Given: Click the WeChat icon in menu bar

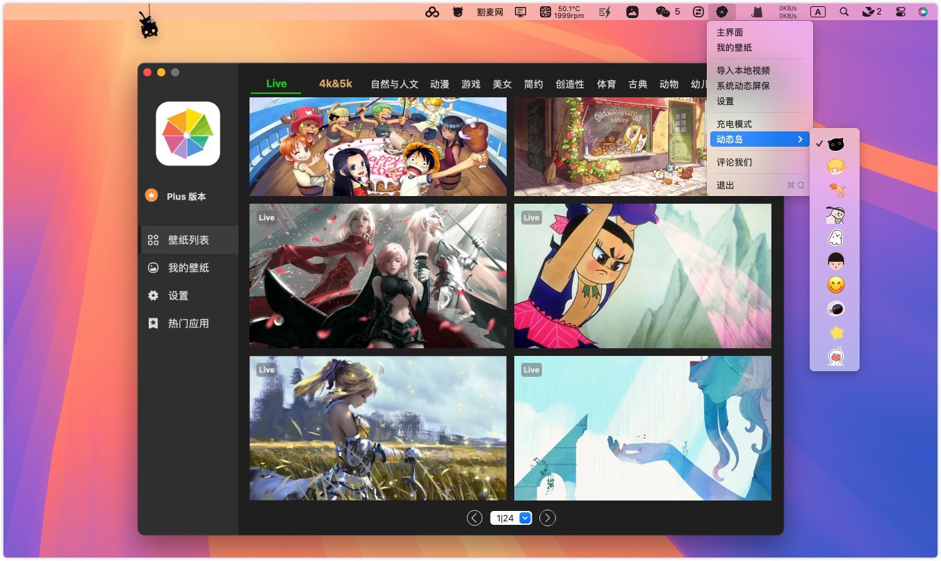Looking at the screenshot, I should click(x=664, y=12).
